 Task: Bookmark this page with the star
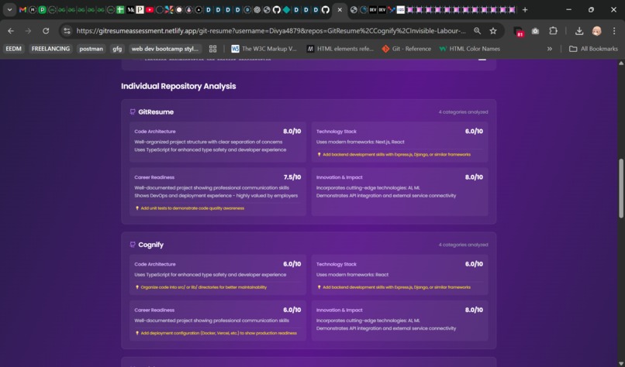pos(493,31)
